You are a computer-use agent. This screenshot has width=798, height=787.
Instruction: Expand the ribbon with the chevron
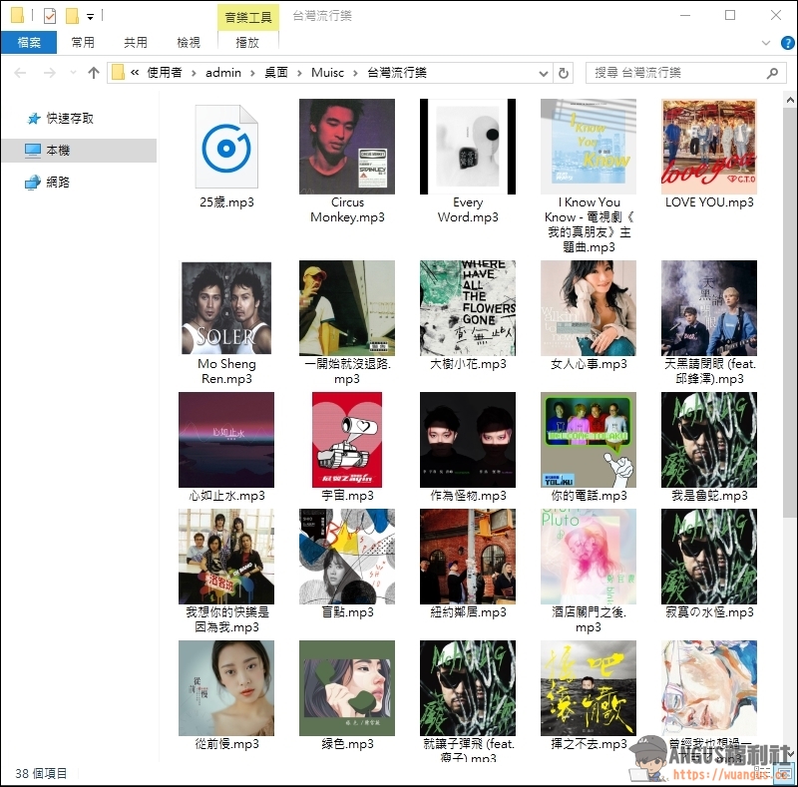[x=765, y=43]
